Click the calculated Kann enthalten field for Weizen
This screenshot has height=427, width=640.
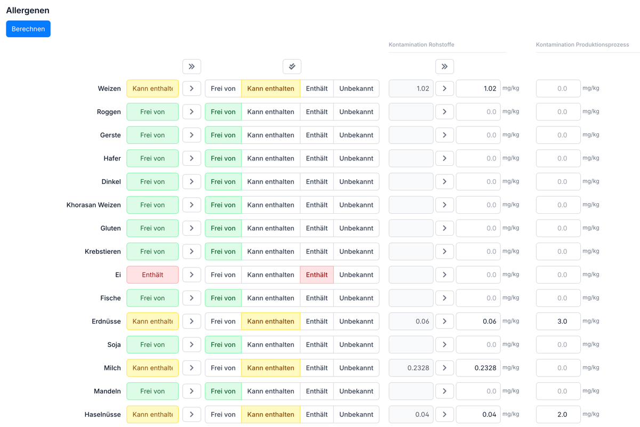tap(153, 88)
